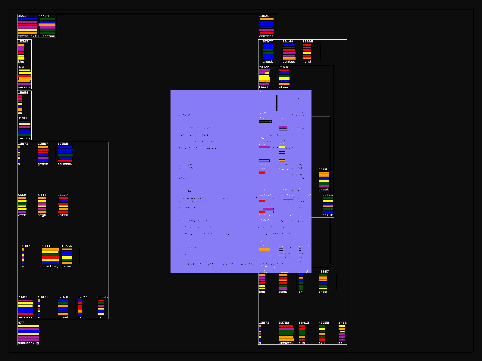
Task: Select the 'canal' color stack
Action: tap(67, 256)
